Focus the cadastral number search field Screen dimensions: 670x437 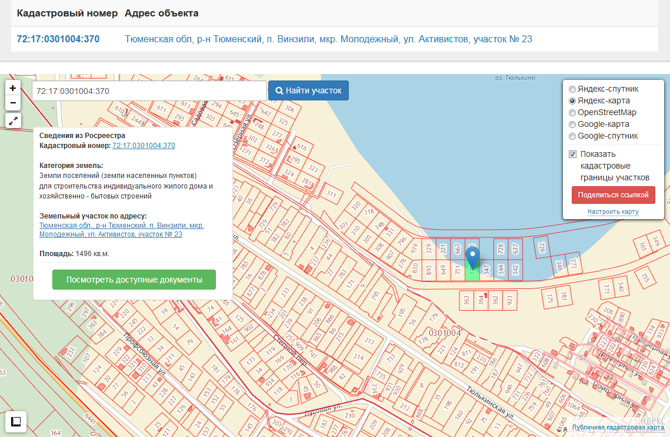click(x=149, y=91)
